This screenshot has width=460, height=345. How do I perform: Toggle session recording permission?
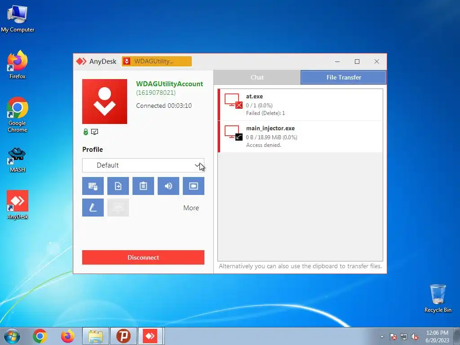(194, 186)
